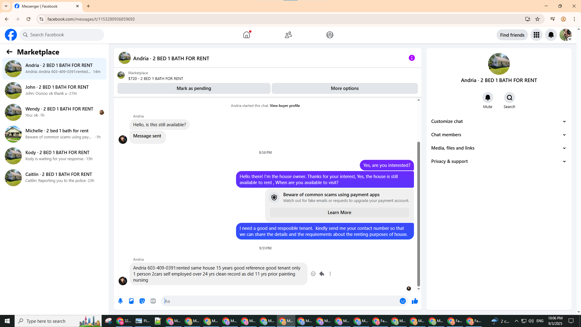Open Kody's 2 BED 1 BATH conversation

[x=54, y=156]
